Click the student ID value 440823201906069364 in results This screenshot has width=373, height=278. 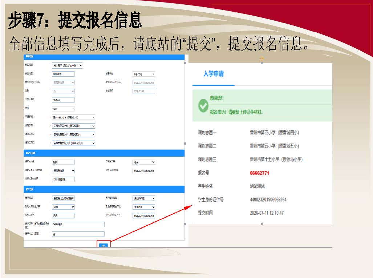pyautogui.click(x=268, y=200)
